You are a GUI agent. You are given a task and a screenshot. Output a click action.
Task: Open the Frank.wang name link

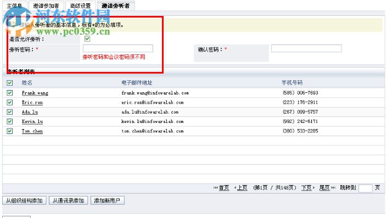click(35, 93)
